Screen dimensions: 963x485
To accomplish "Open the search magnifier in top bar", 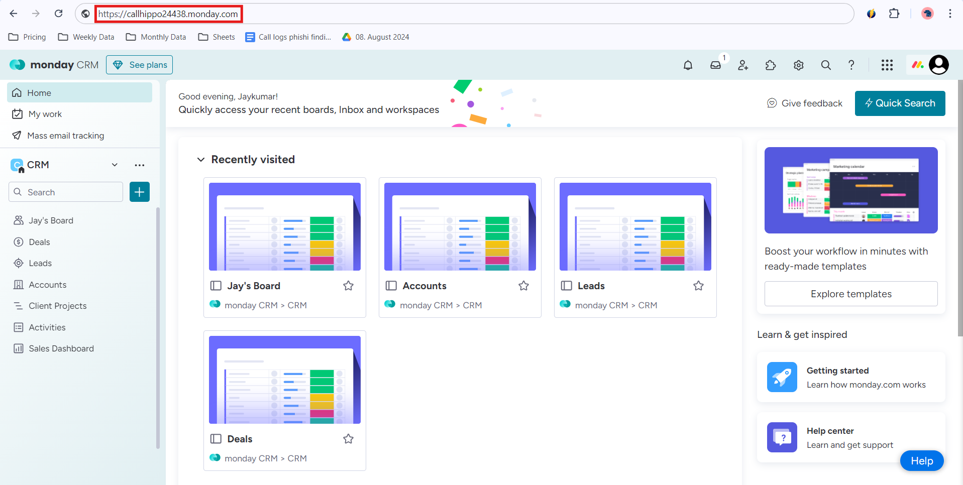I will [826, 65].
